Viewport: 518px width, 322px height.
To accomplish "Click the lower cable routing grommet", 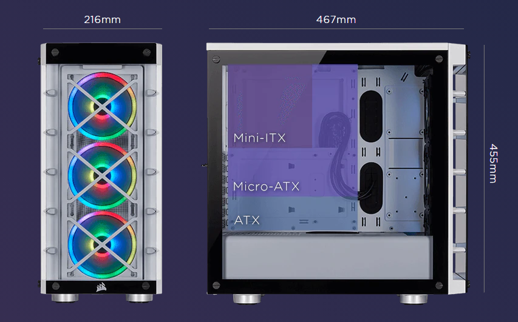I will click(x=371, y=188).
